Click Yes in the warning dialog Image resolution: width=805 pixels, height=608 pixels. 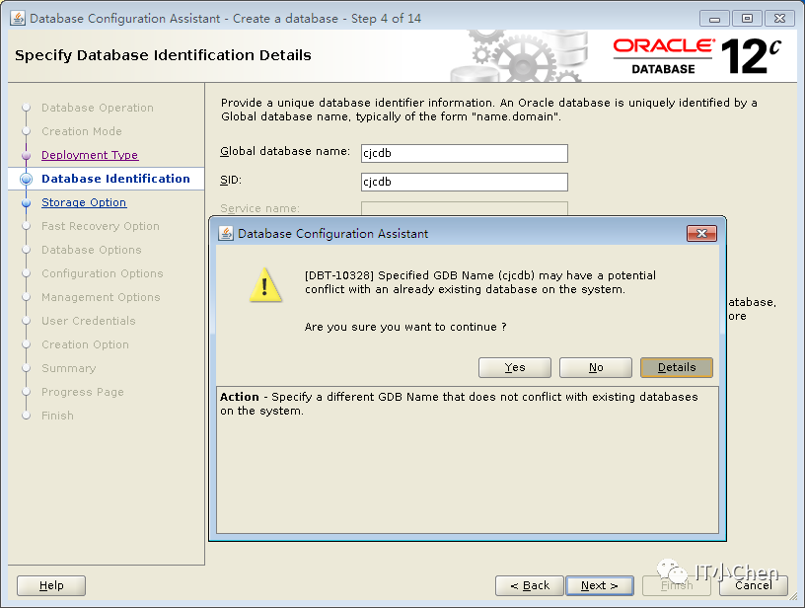coord(514,368)
